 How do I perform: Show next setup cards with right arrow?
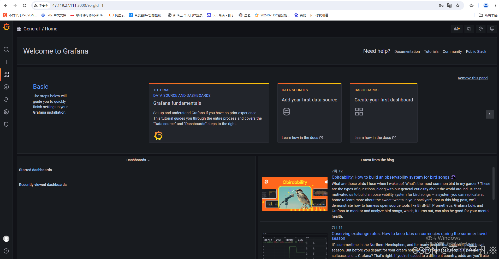490,114
